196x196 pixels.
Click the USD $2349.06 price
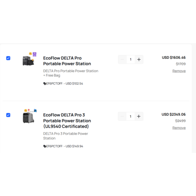point(173,115)
